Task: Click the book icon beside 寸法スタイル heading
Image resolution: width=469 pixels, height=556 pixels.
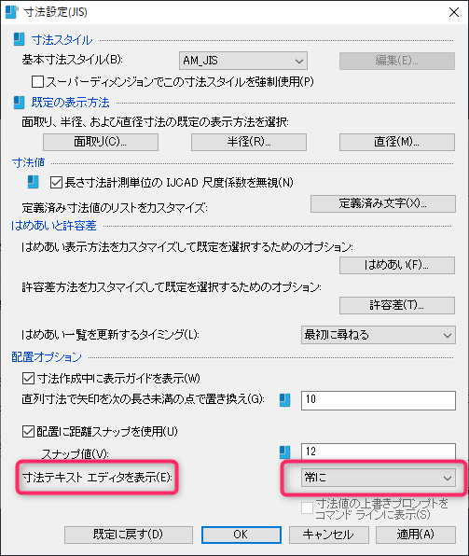Action: pos(20,39)
